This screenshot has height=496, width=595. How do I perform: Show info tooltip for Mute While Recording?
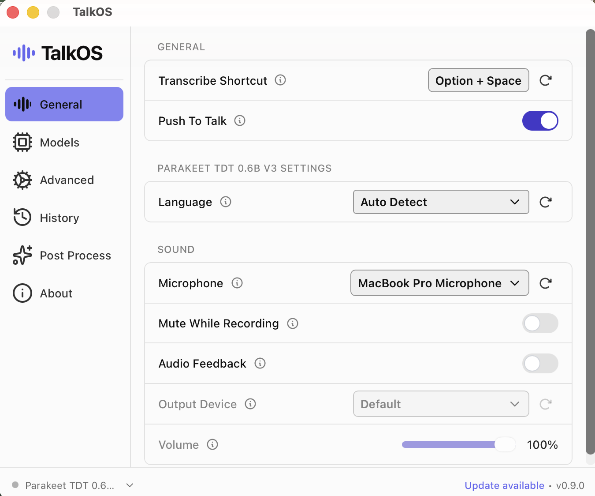coord(293,323)
